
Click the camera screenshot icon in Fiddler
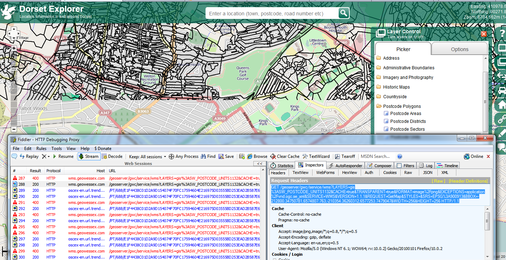[x=242, y=156]
